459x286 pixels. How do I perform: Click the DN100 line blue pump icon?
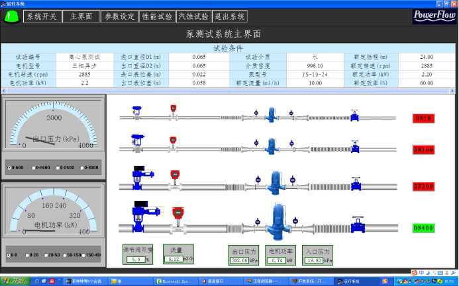click(272, 146)
